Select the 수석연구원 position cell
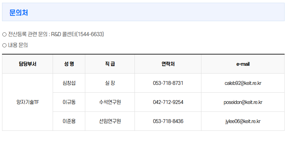The height and width of the screenshot is (154, 287). point(110,102)
